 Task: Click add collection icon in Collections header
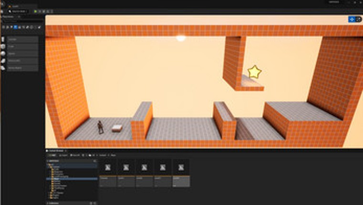pos(91,203)
